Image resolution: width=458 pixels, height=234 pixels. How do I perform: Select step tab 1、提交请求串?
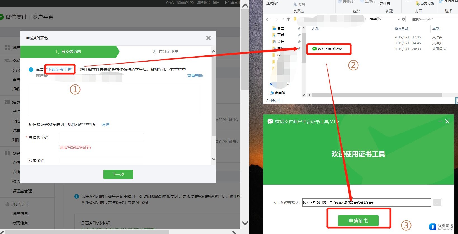click(68, 52)
